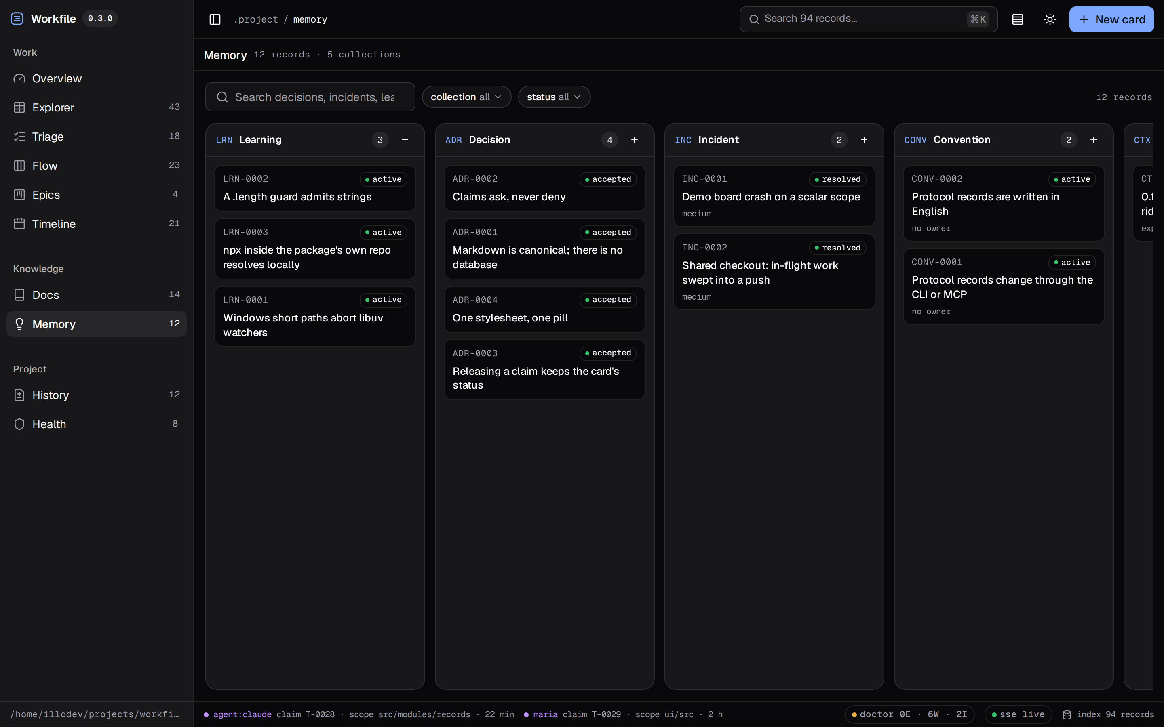The width and height of the screenshot is (1164, 727).
Task: Focus the Search 94 records field
Action: click(868, 19)
